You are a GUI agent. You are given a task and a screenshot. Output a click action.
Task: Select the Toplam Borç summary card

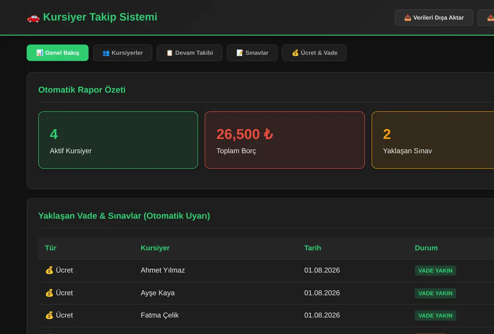(x=285, y=140)
